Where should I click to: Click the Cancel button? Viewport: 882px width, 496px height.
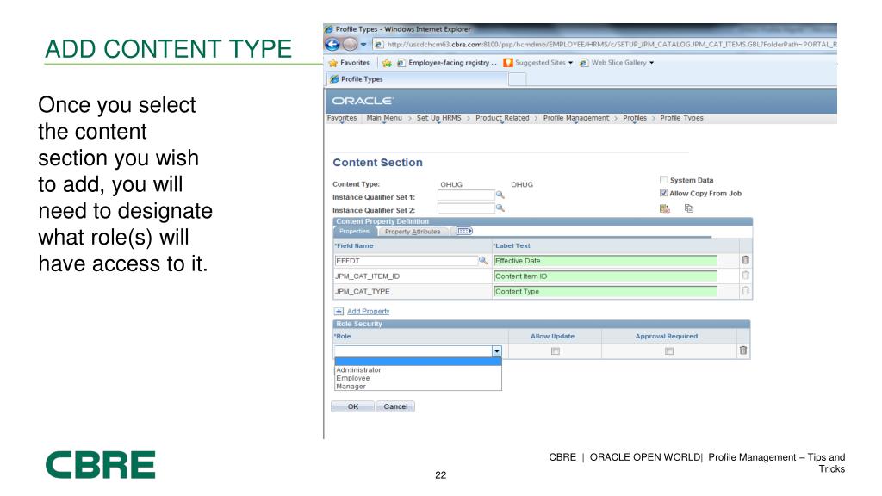tap(395, 406)
